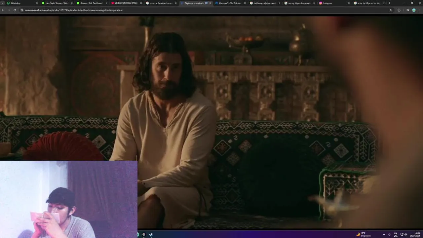423x238 pixels.
Task: Reload the current page
Action: click(15, 10)
